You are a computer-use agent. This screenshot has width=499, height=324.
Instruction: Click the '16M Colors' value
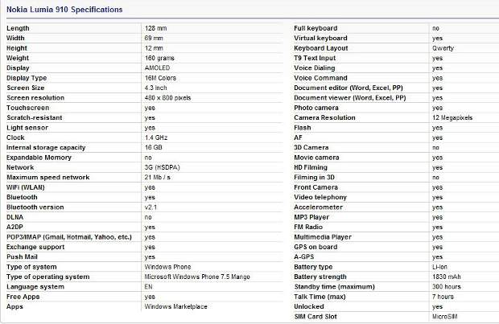(x=160, y=78)
